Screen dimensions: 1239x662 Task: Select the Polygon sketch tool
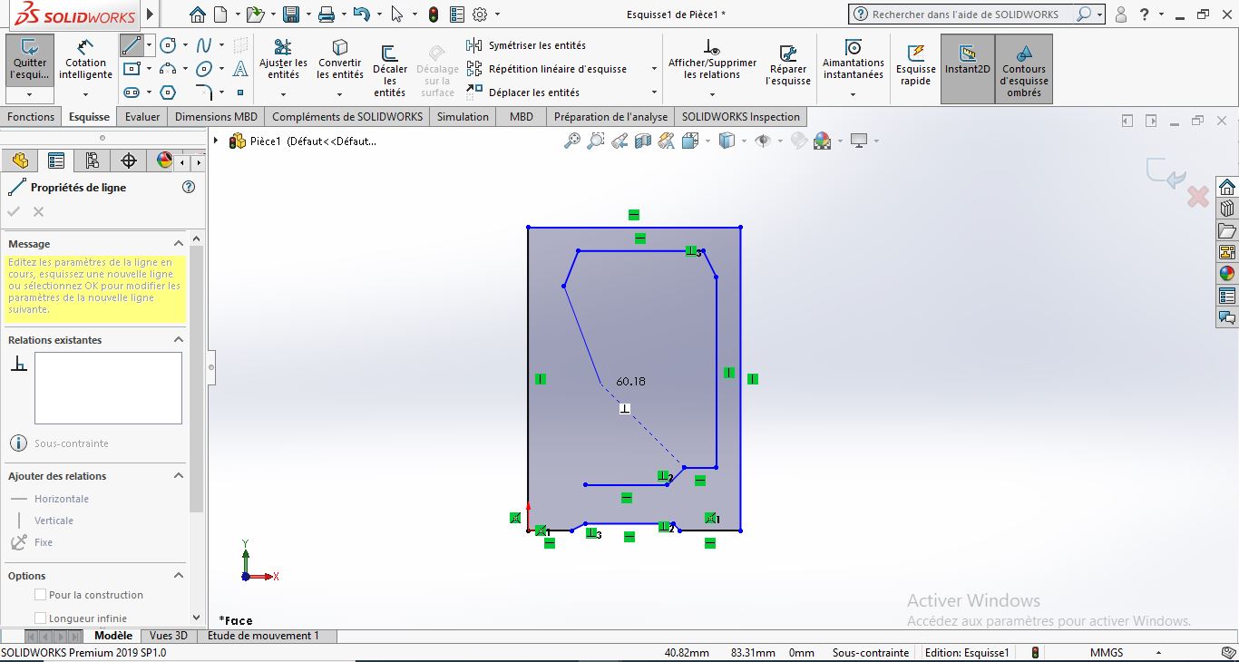[168, 92]
